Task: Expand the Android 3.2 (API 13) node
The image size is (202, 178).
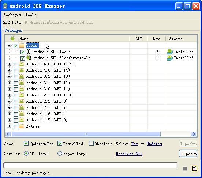Action: (9, 76)
